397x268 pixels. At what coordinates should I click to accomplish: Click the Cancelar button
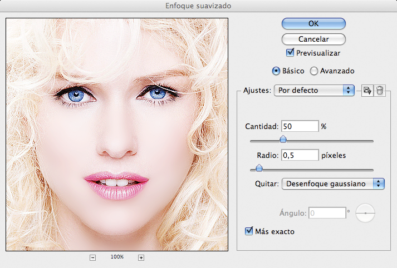(x=313, y=39)
